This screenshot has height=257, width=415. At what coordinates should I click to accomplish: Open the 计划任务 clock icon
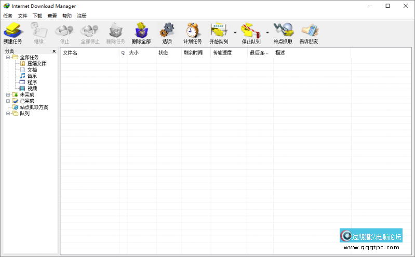click(192, 30)
